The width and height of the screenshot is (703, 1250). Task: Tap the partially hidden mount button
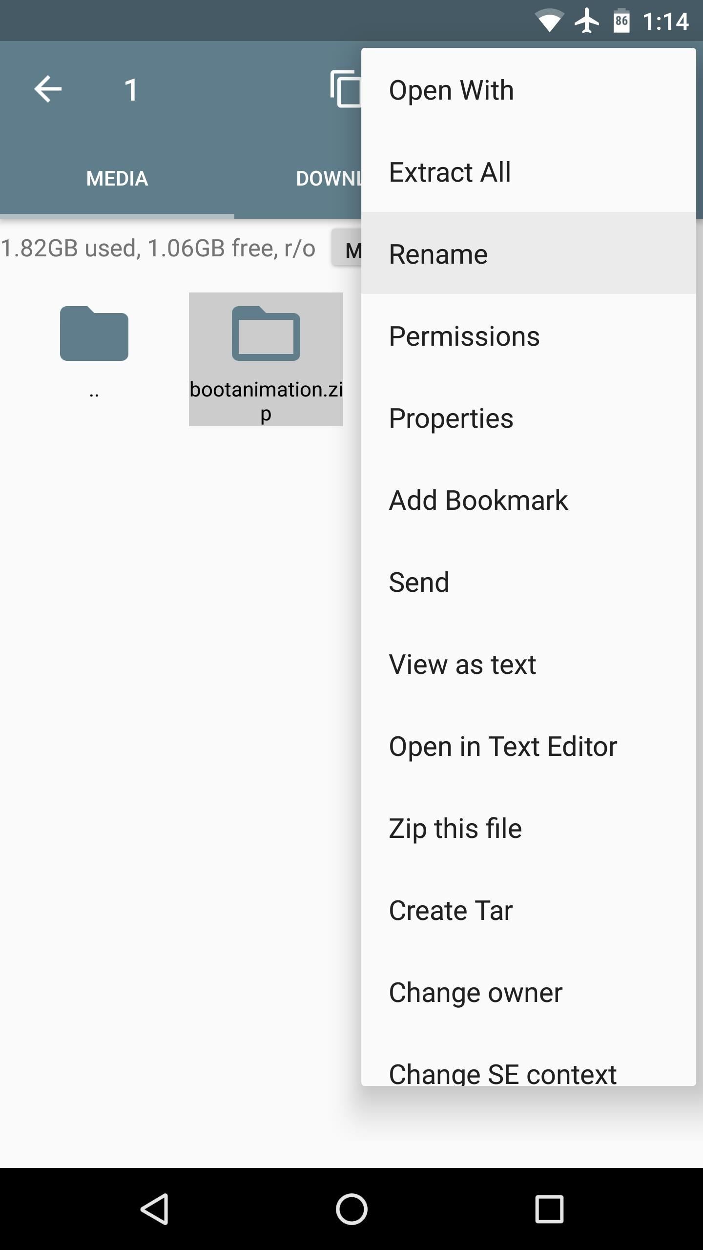(346, 248)
